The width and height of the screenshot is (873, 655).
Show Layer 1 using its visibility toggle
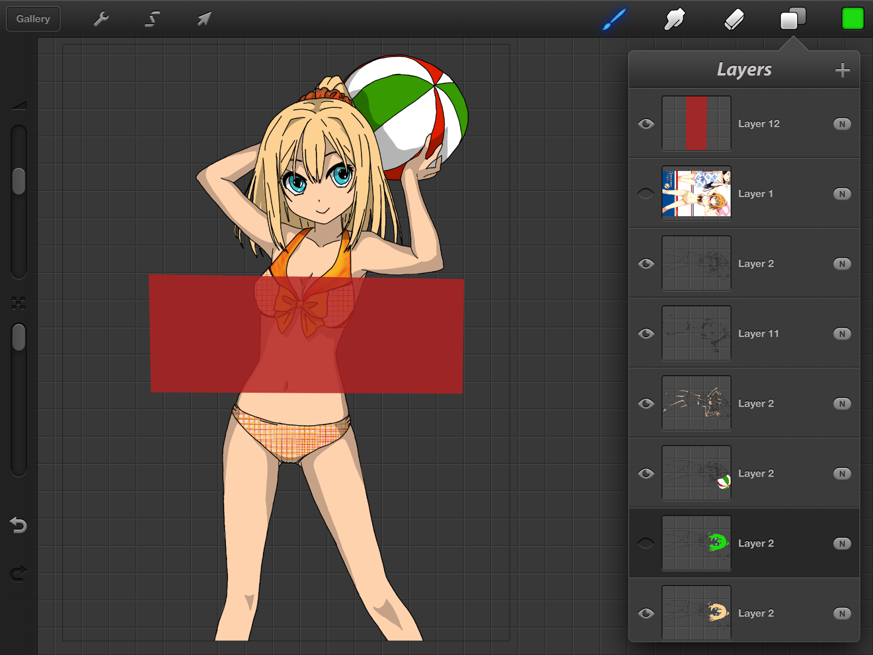point(646,194)
